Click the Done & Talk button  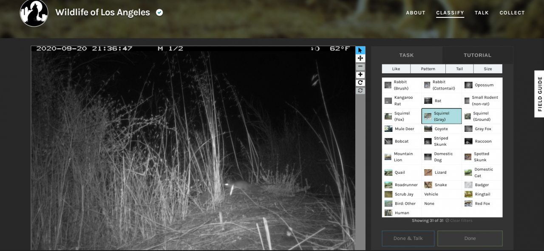(x=408, y=238)
